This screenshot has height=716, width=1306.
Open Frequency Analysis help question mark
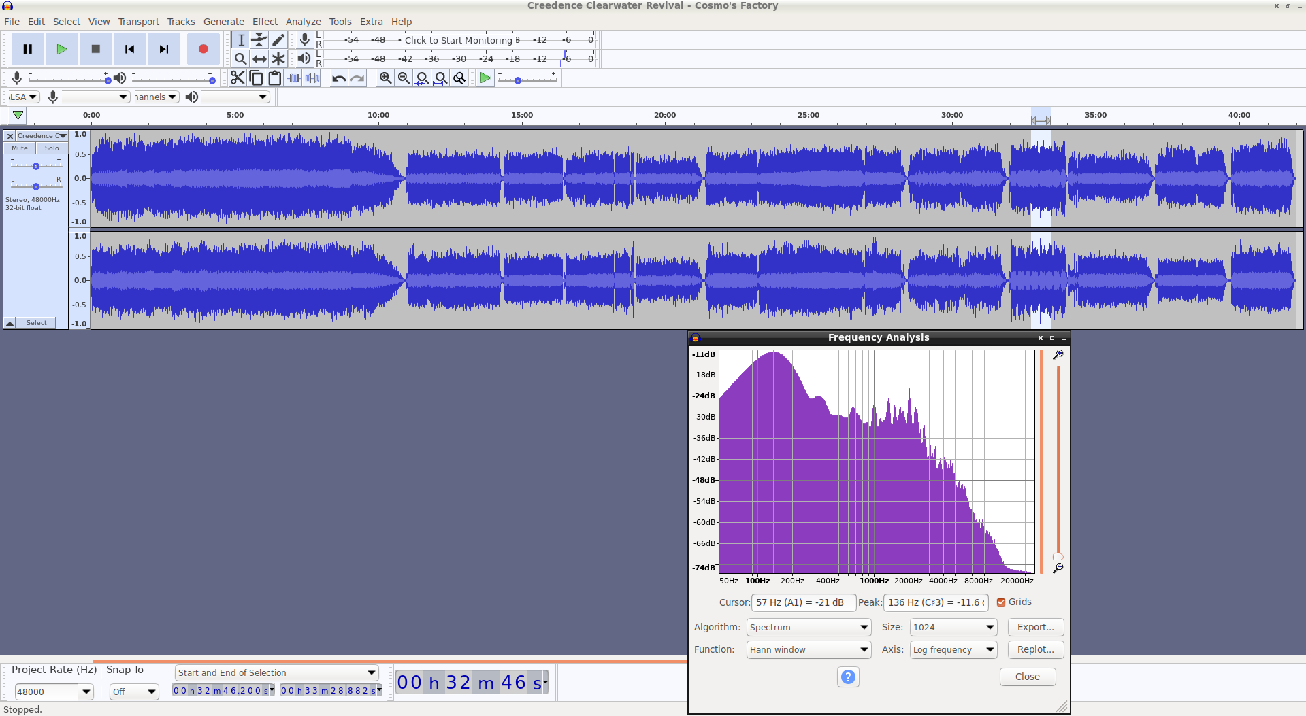click(848, 677)
